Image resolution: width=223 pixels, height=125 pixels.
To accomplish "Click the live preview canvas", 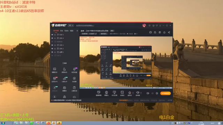I will tap(126, 62).
